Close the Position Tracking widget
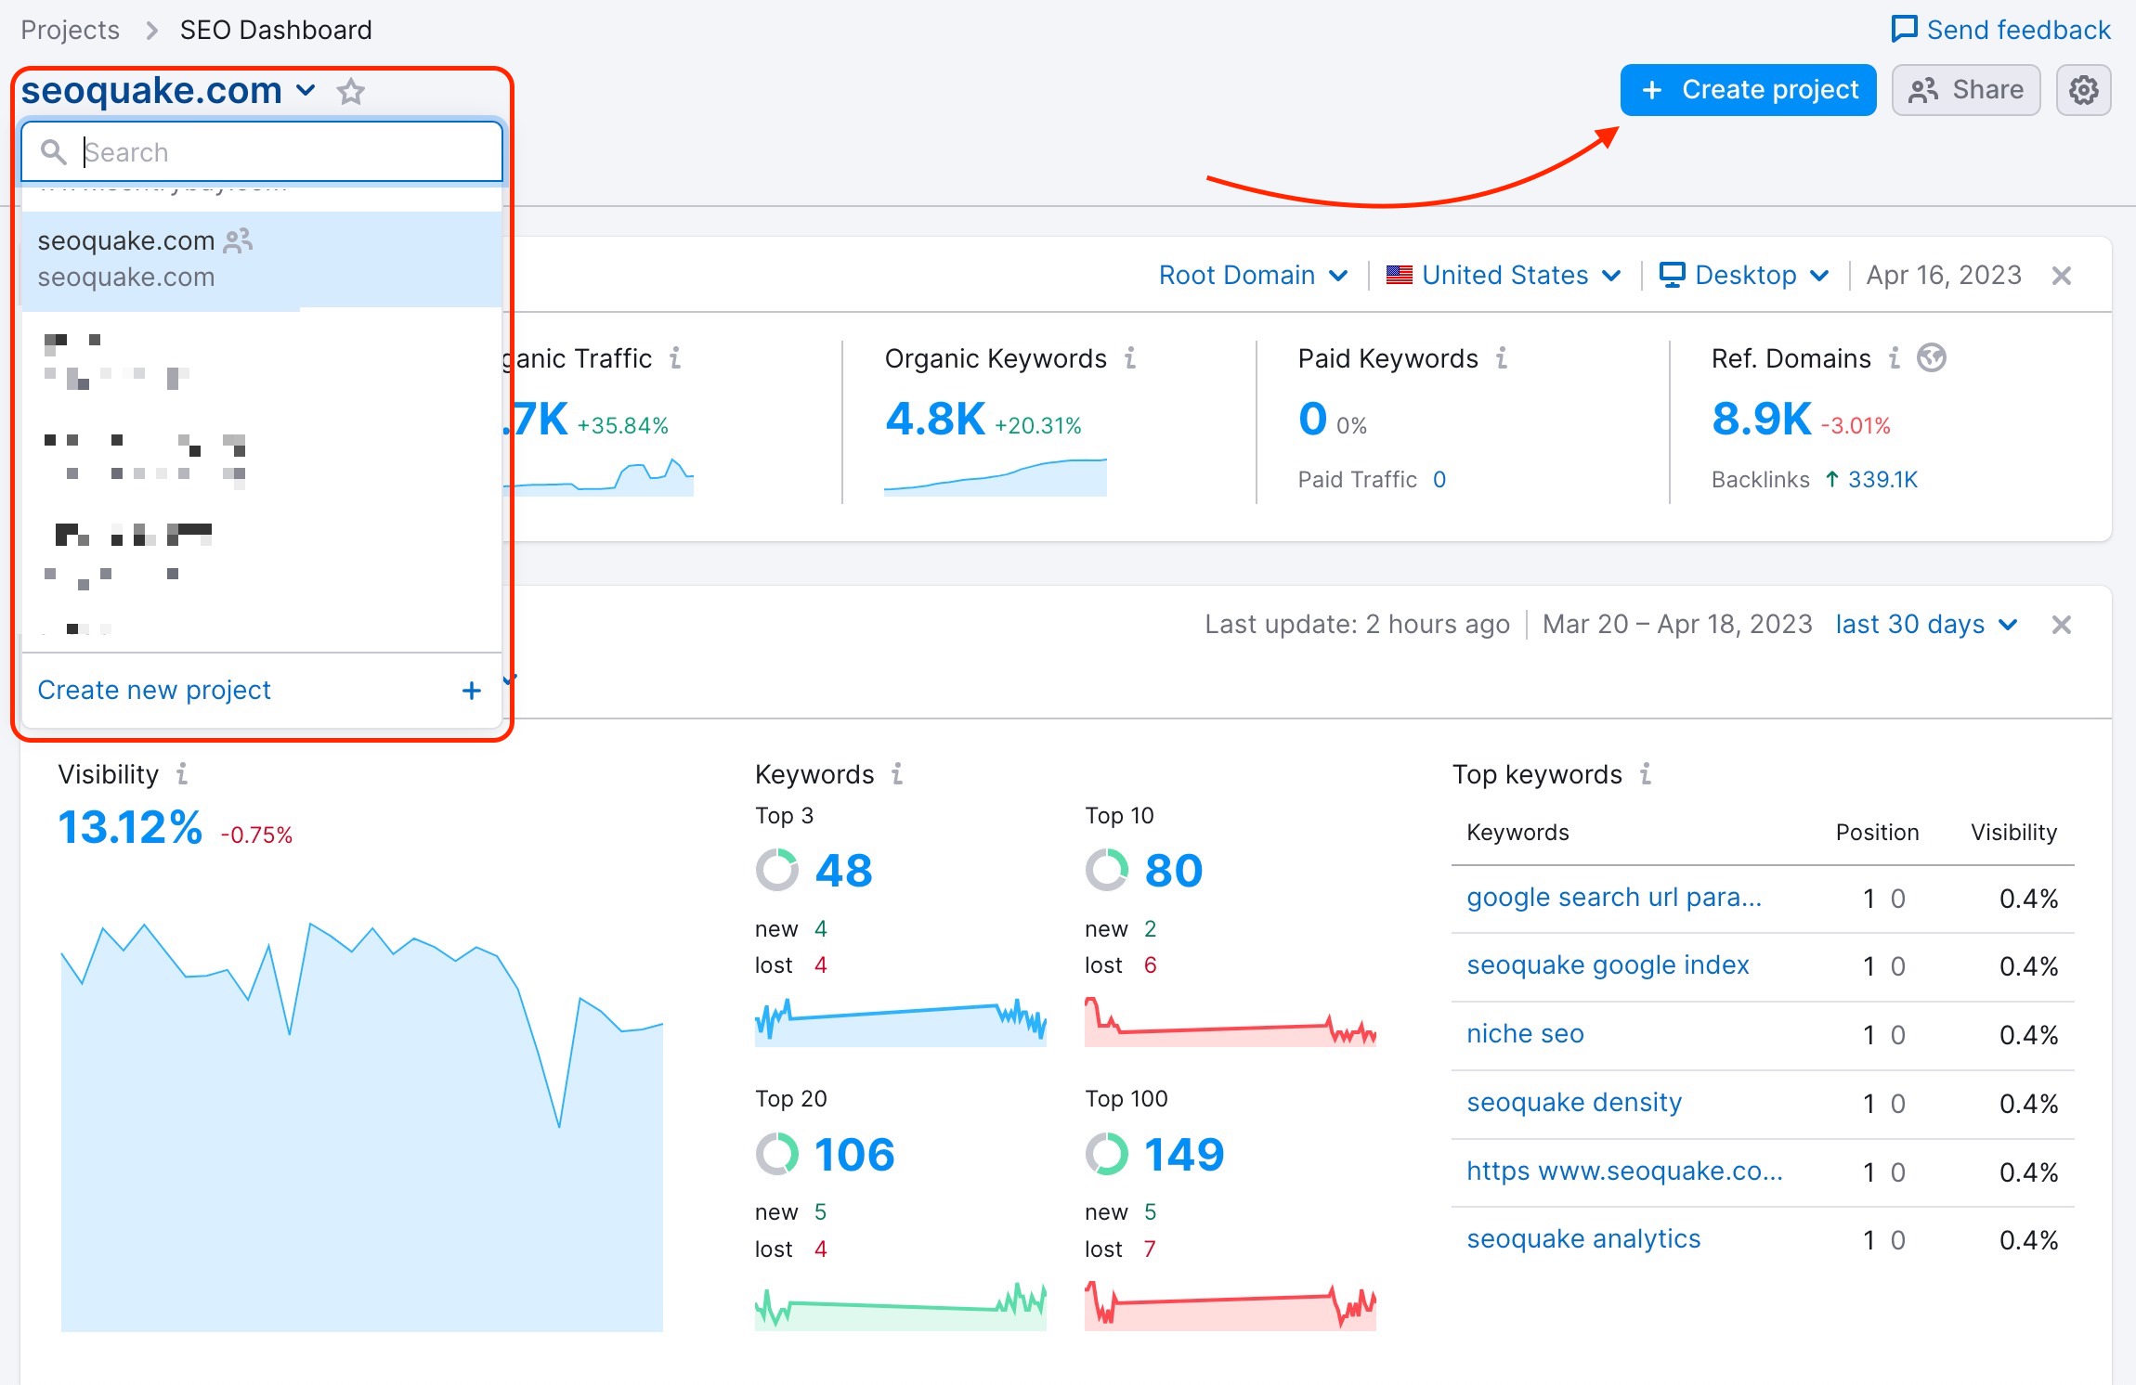The height and width of the screenshot is (1385, 2136). [2062, 625]
